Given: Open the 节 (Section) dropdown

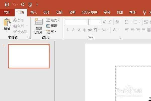Looking at the screenshot, I should (51, 32).
